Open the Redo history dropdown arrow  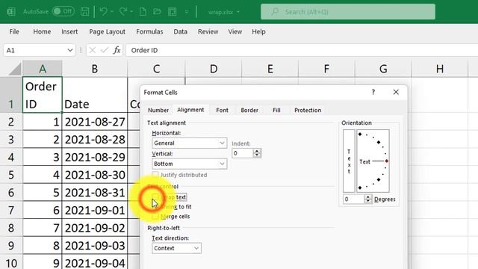tap(131, 12)
